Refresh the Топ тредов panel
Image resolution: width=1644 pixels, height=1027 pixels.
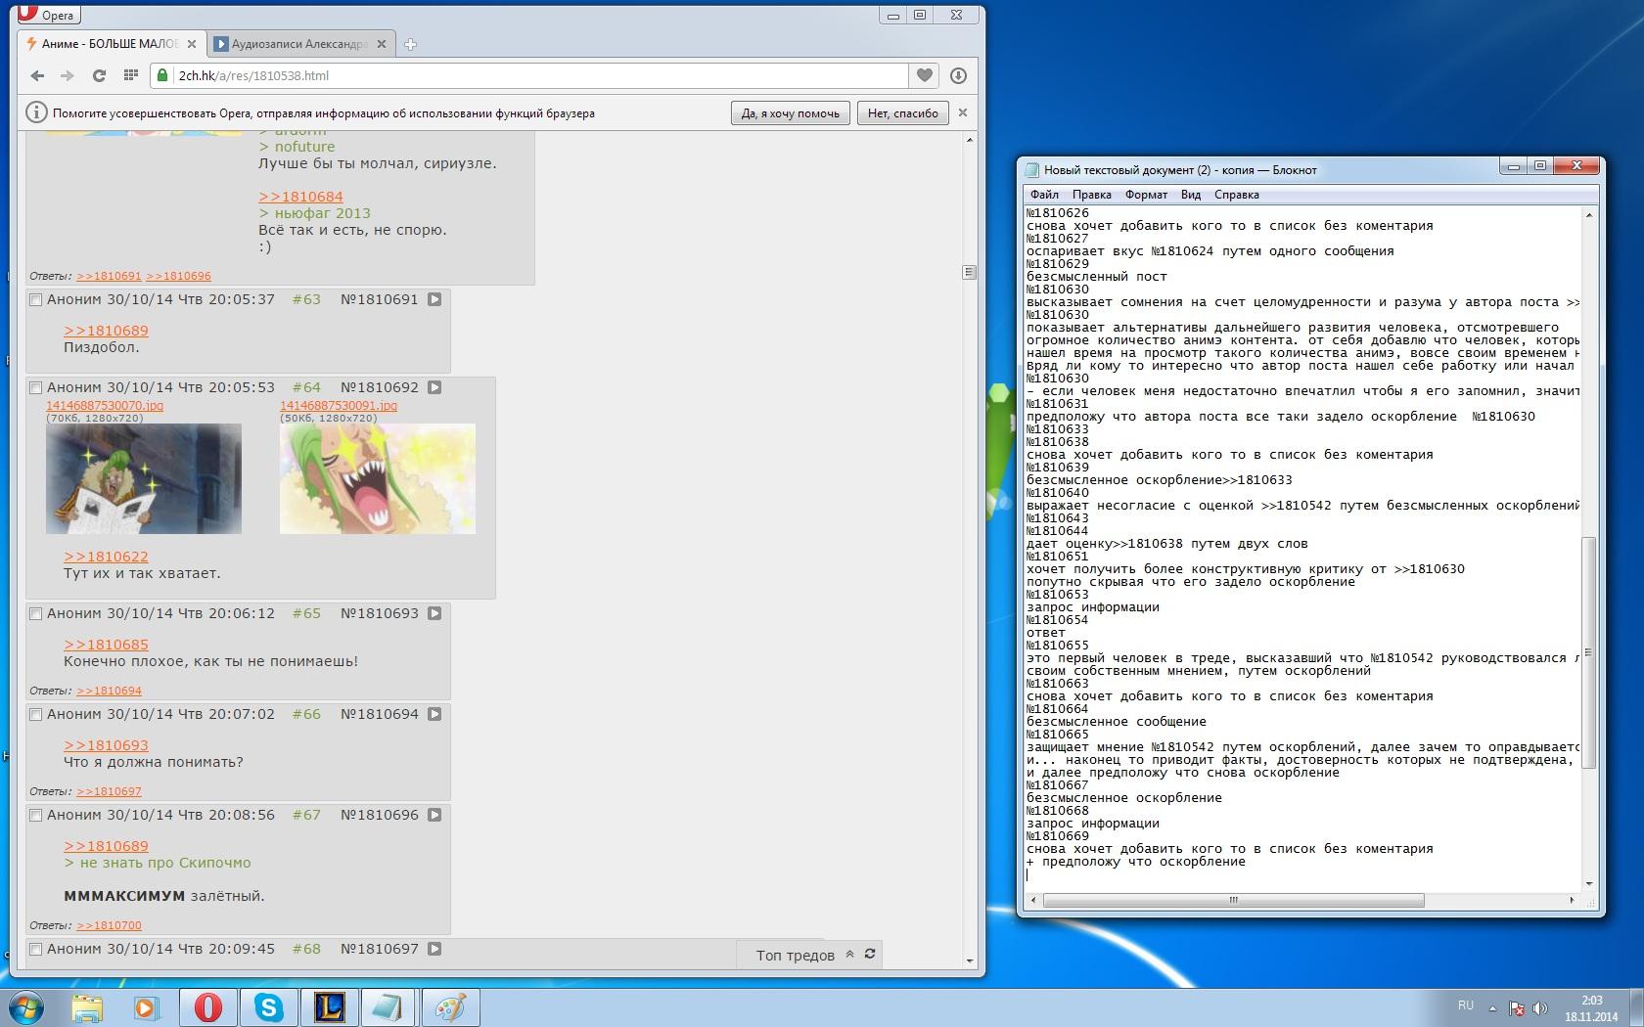869,954
